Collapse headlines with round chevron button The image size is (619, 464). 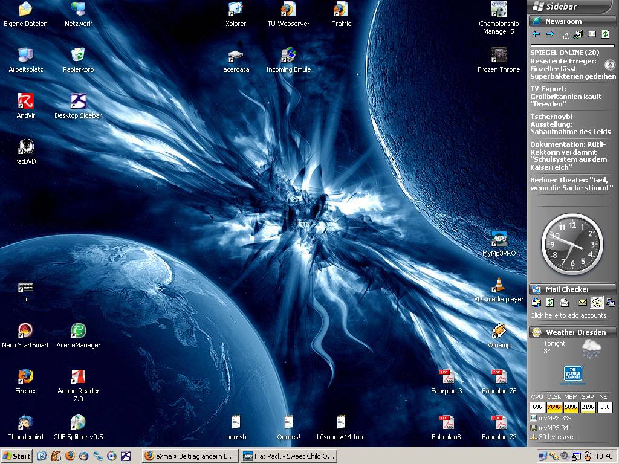point(610,65)
